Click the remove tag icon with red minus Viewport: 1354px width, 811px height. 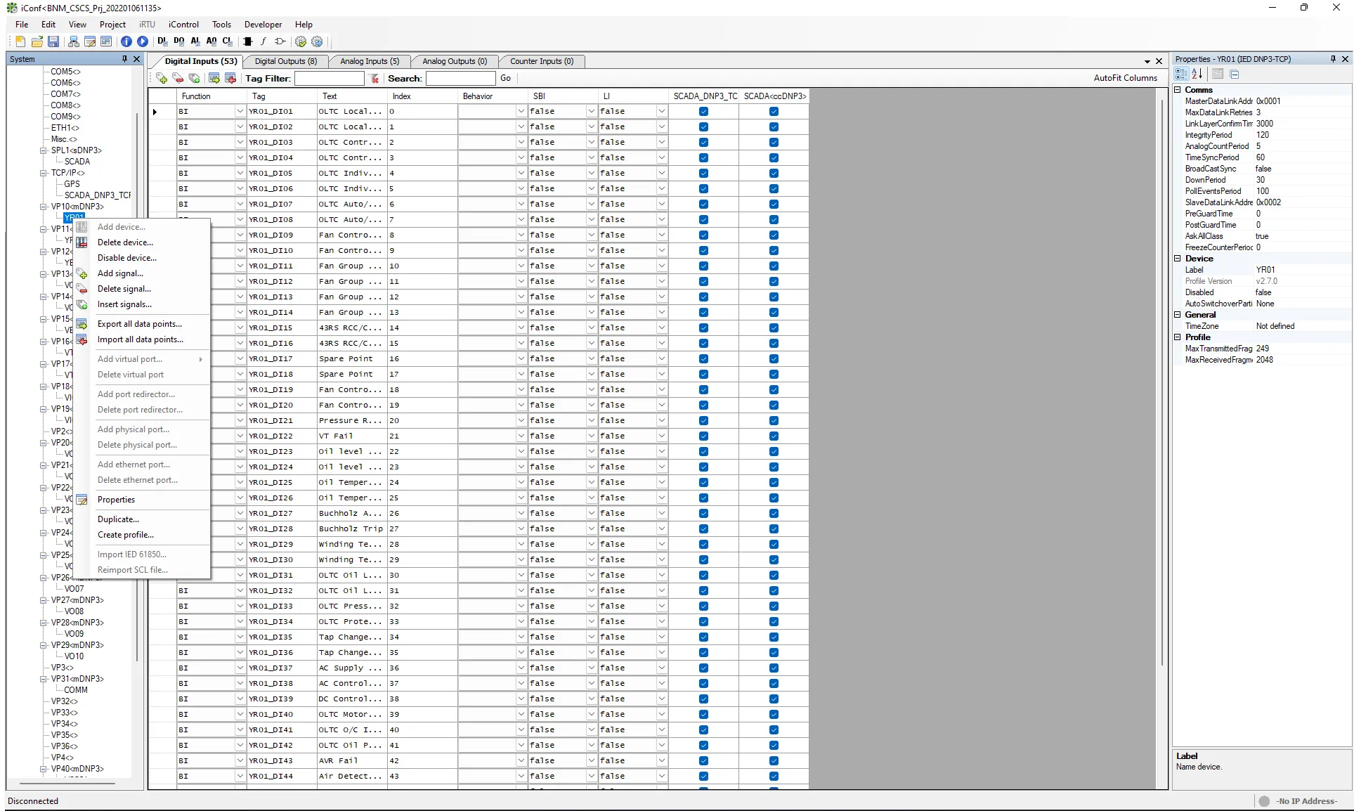coord(178,78)
